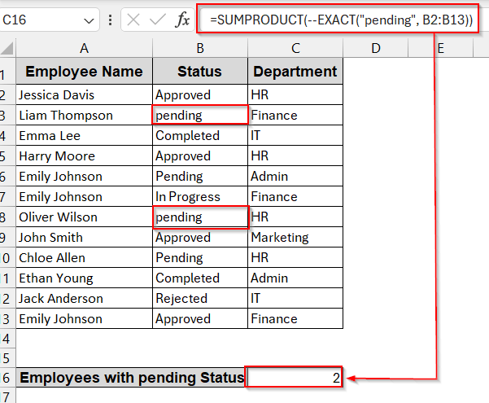
Task: Select Oliver Wilson's pending status cell
Action: click(x=199, y=217)
